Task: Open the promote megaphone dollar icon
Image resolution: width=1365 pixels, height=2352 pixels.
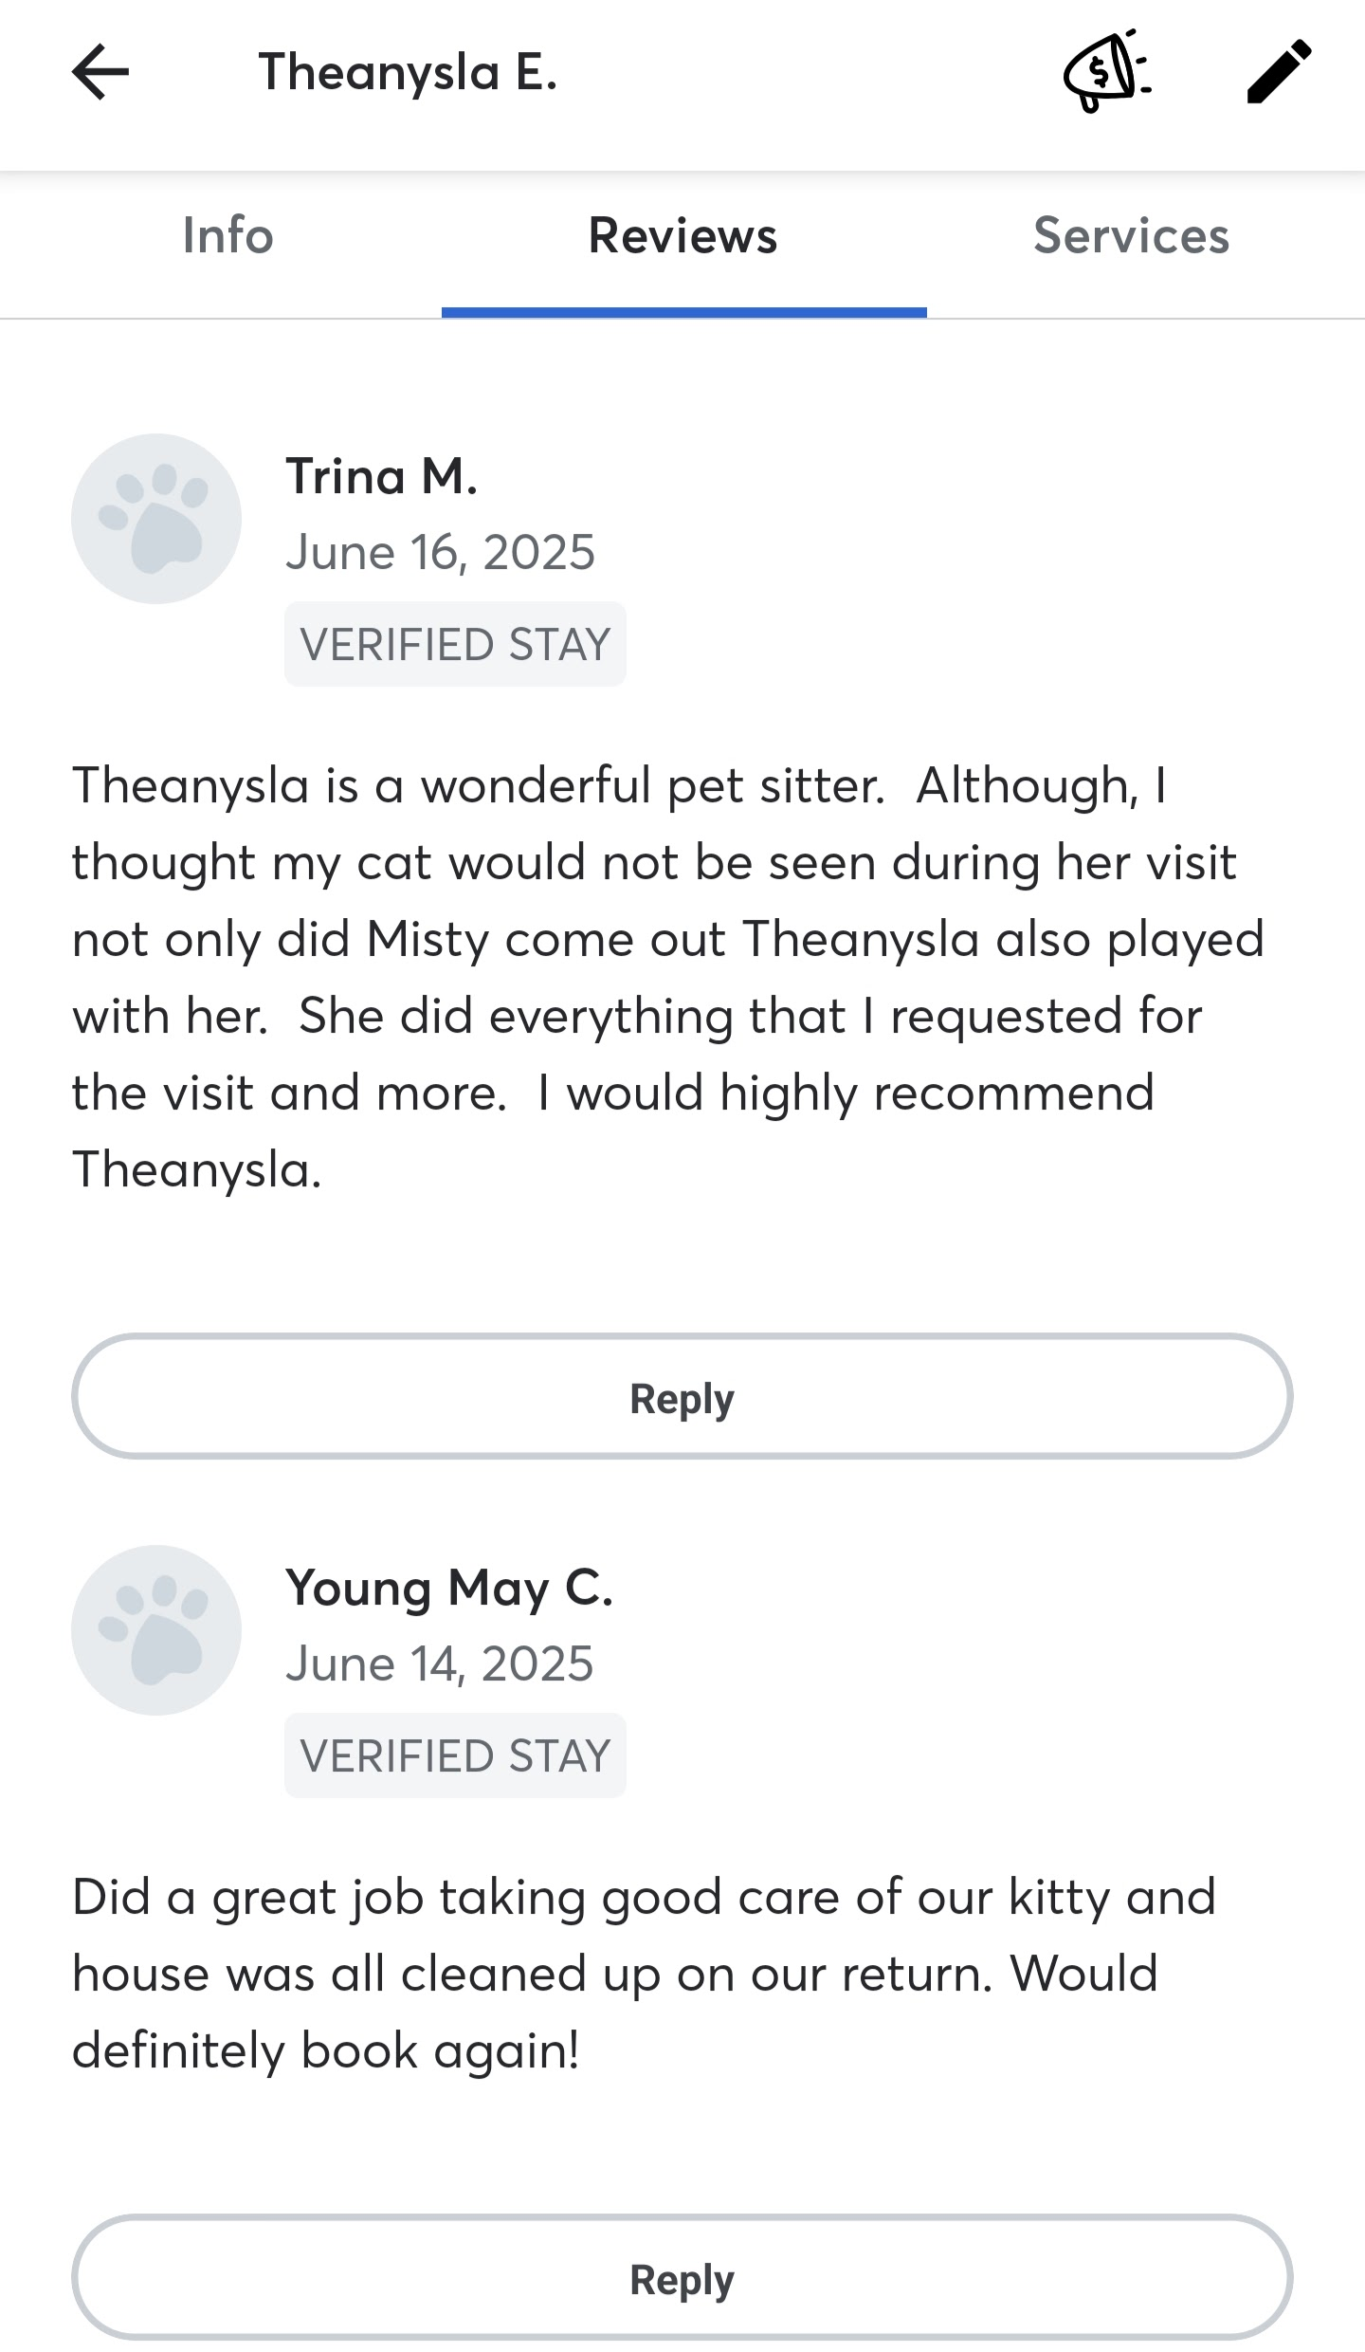Action: pyautogui.click(x=1106, y=72)
